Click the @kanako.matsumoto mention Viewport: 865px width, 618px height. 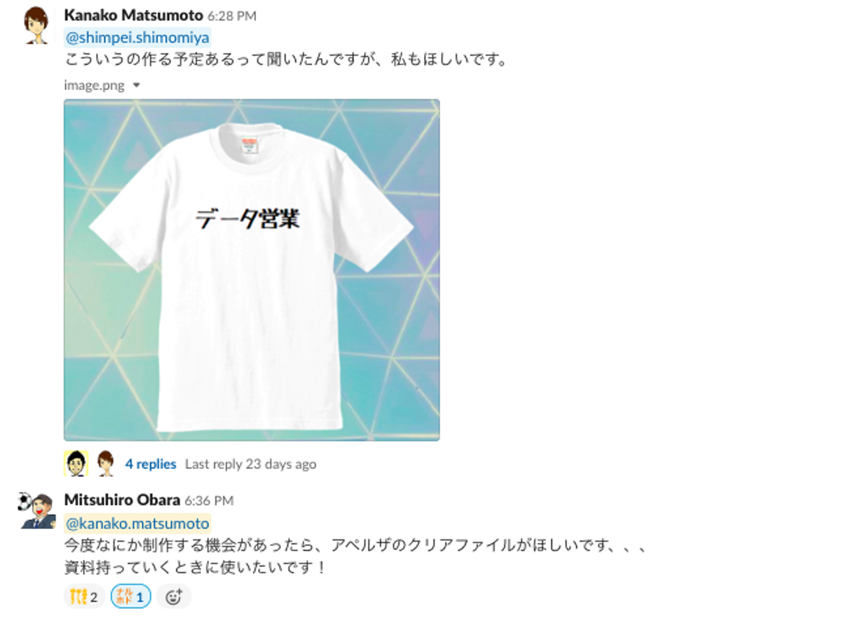(138, 523)
